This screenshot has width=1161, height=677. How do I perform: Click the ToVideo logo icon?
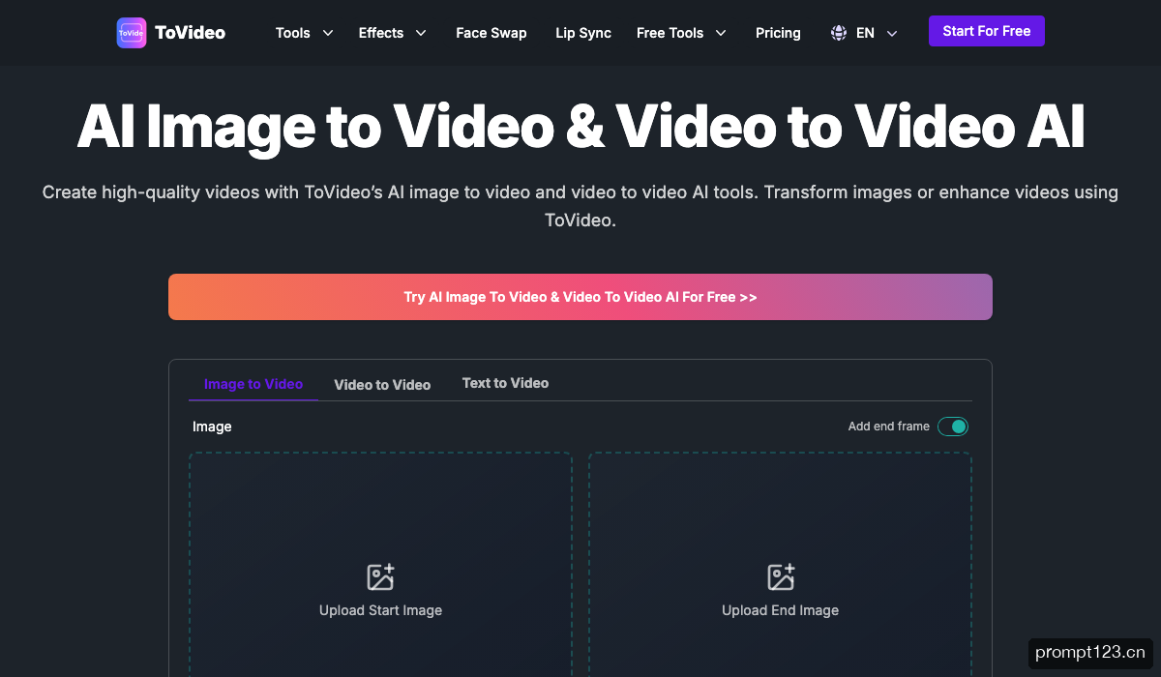point(132,33)
